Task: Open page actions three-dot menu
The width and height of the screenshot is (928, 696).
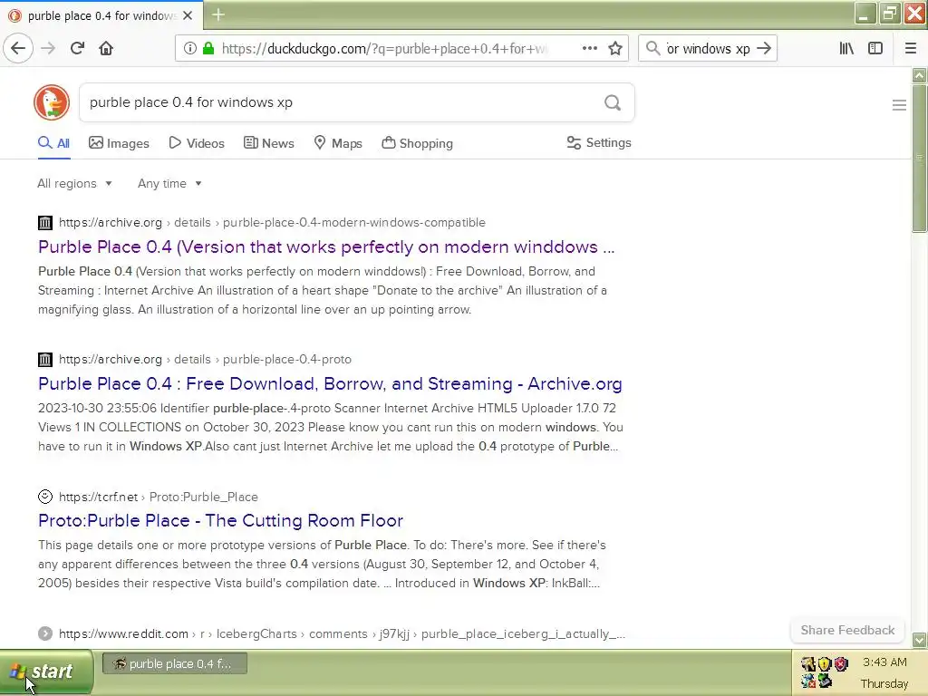Action: coord(589,48)
